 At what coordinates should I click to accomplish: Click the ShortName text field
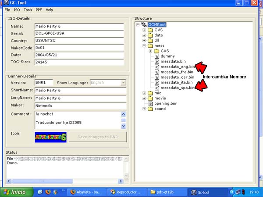80,90
